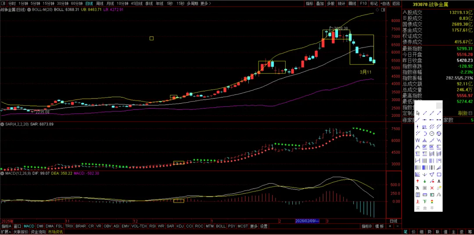Select the 周线 weekly chart period
The width and height of the screenshot is (474, 235).
(x=100, y=4)
